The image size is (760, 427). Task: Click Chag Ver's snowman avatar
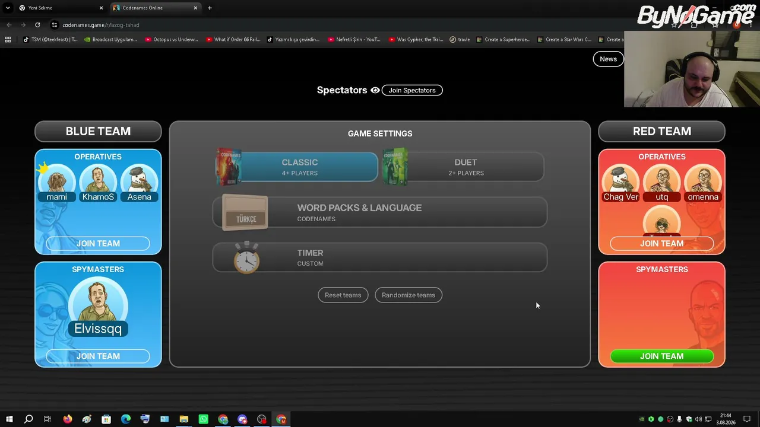pos(620,179)
